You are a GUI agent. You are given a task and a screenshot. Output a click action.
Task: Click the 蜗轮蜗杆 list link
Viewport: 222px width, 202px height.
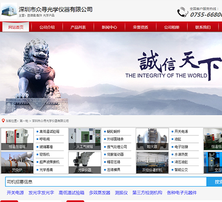click(x=113, y=132)
